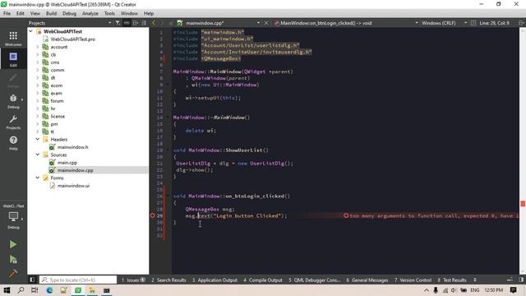
Task: Close the Projects side pane
Action: (144, 23)
